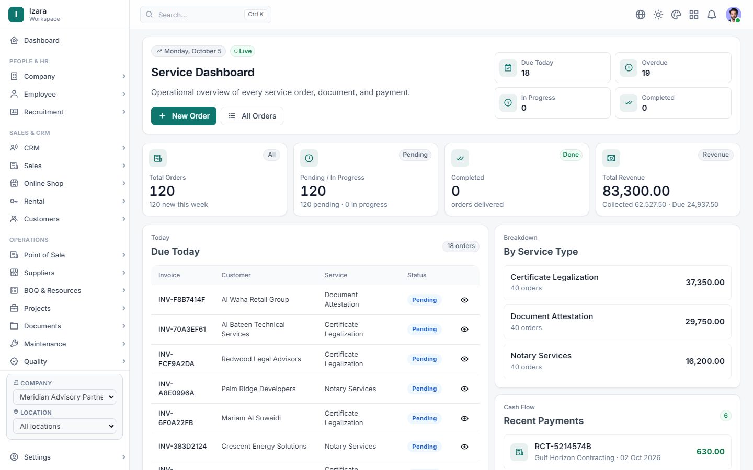Open the Meridian Advisory company dropdown
The image size is (753, 470).
(64, 397)
